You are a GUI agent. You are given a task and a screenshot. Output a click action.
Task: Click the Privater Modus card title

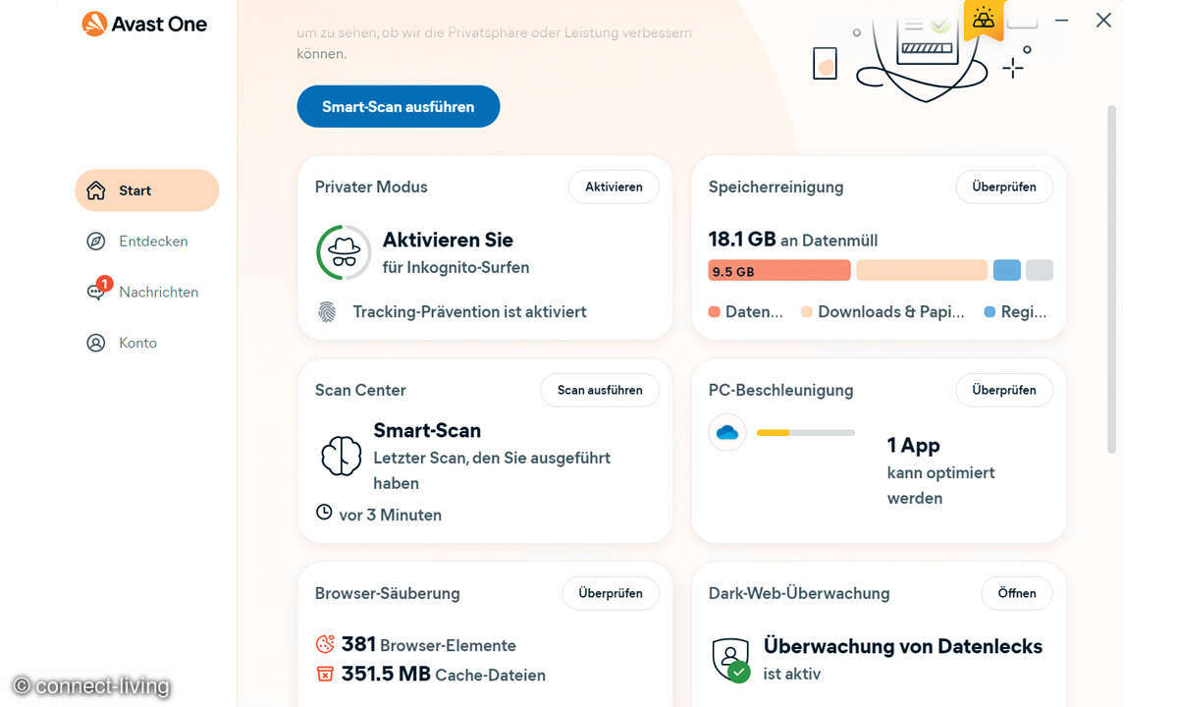371,187
